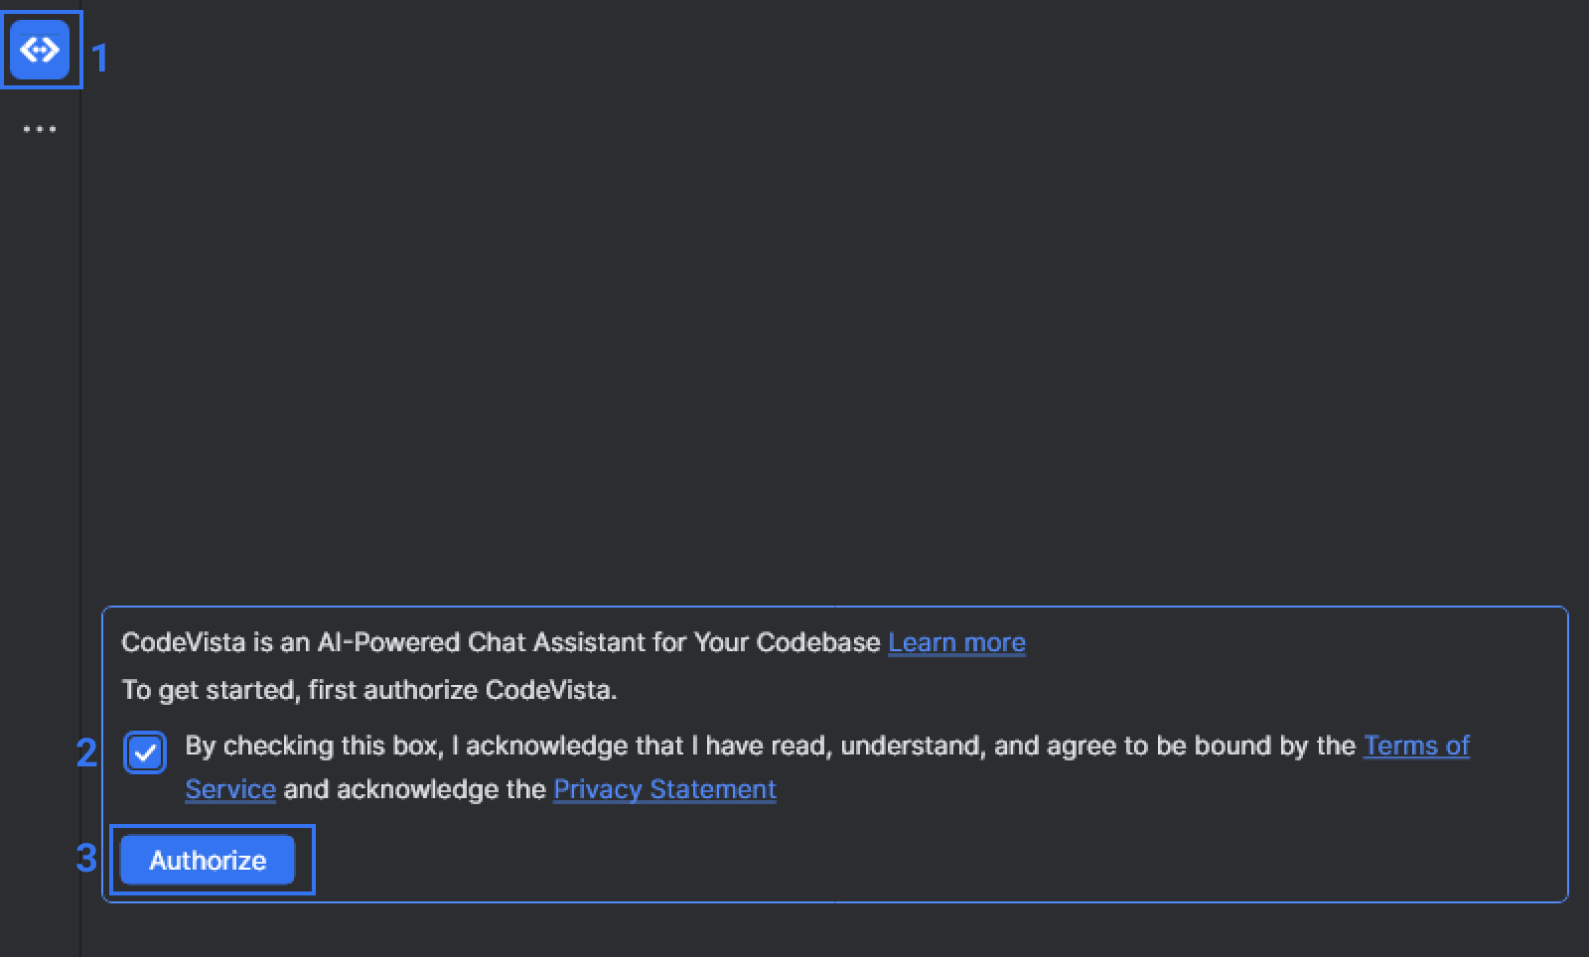This screenshot has width=1589, height=957.
Task: Toggle the checkmark next to 'By checking this box'
Action: tap(145, 752)
